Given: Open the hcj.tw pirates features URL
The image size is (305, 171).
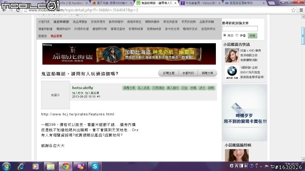Looking at the screenshot, I should pyautogui.click(x=78, y=114).
